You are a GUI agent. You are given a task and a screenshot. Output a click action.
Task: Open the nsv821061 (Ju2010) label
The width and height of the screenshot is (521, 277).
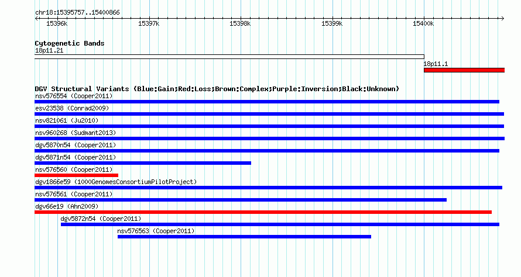click(67, 121)
